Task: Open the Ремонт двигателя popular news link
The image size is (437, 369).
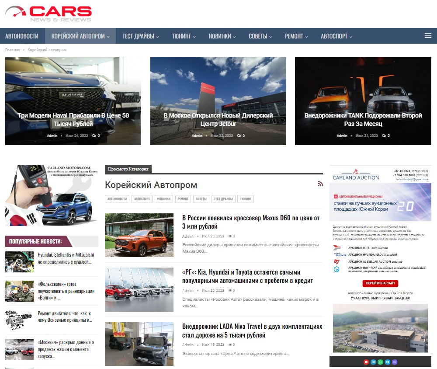Action: click(65, 317)
